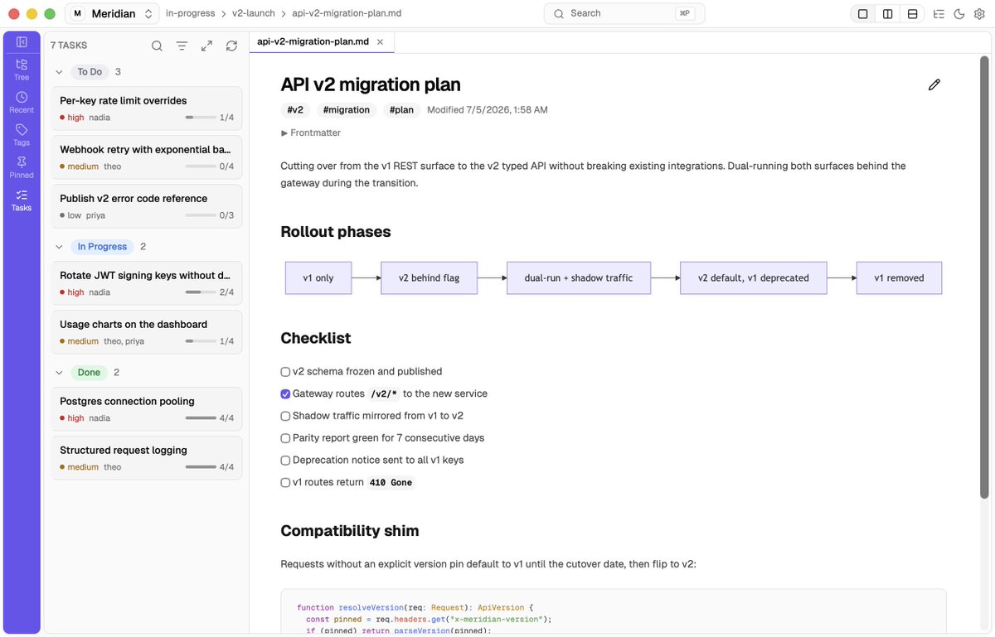The height and width of the screenshot is (637, 995).
Task: Switch to stacked horizontal split layout
Action: (x=913, y=14)
